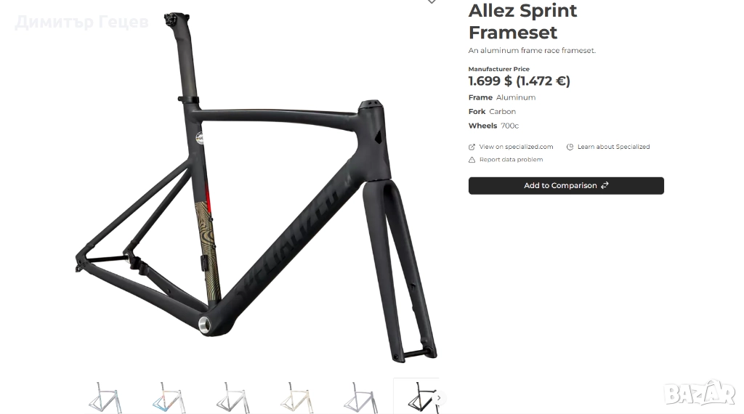Click the Report data problem link
Viewport: 744px width, 414px height.
[511, 160]
